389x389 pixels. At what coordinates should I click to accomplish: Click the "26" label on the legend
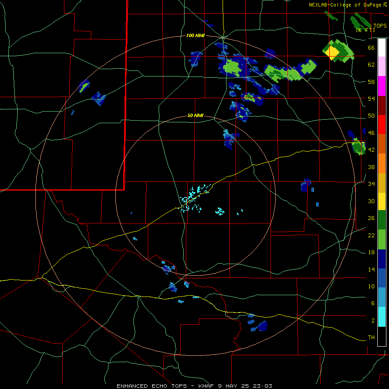tap(371, 218)
